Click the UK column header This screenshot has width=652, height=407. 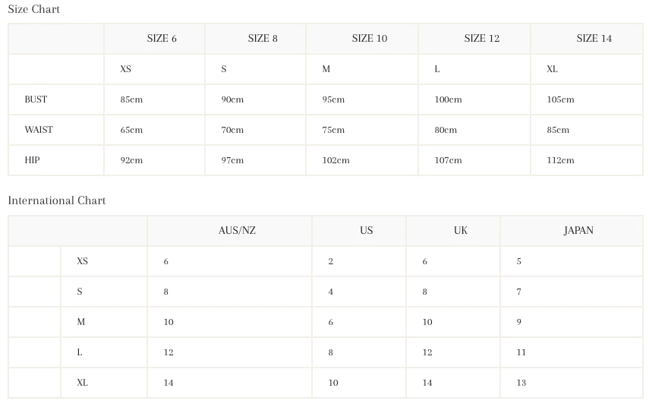[x=461, y=231]
